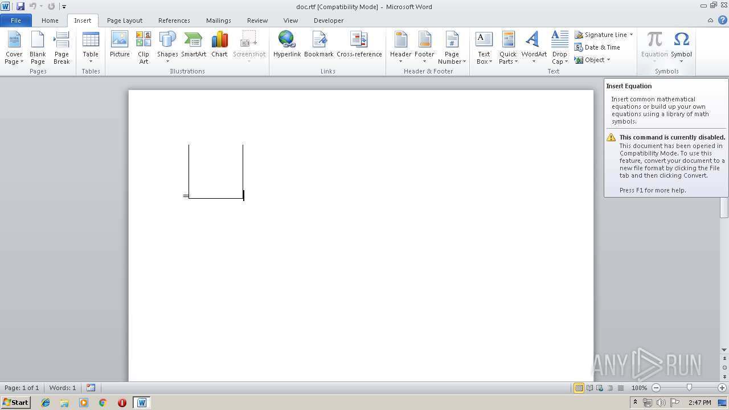
Task: Switch to Draft view
Action: coord(620,388)
